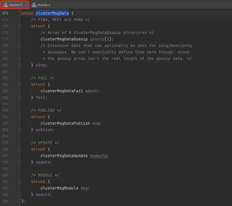Screen dimensions: 232x206
Task: Click the clusterMsgDataUpdate type name
Action: pyautogui.click(x=64, y=156)
